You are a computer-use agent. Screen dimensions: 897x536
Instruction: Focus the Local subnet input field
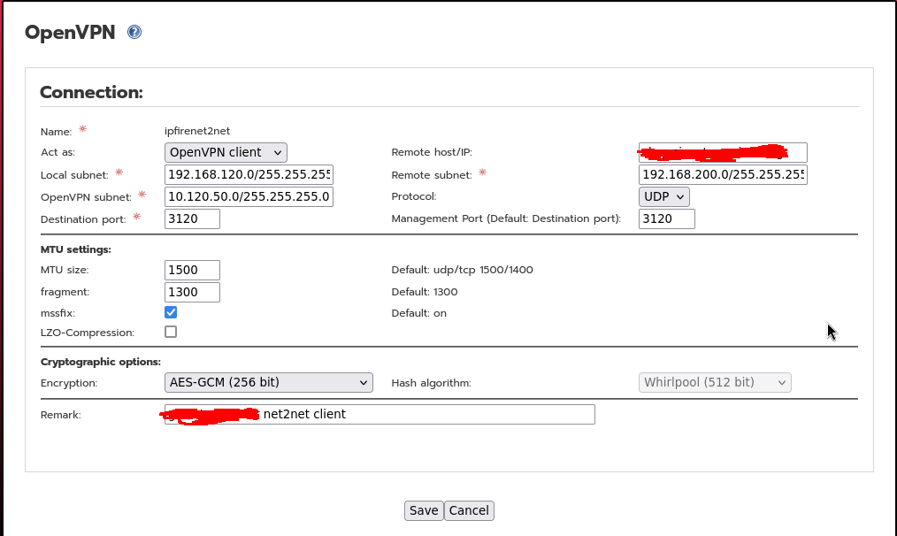[x=249, y=174]
